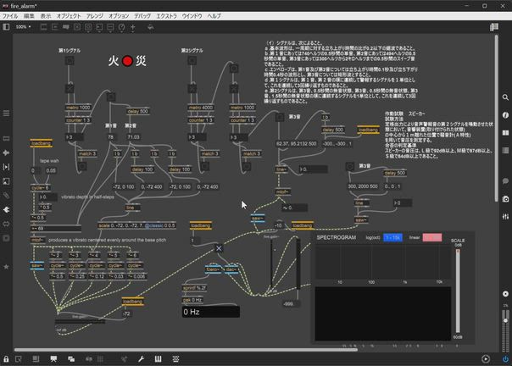Open the オブジェクト menu
The image size is (512, 366).
point(69,16)
